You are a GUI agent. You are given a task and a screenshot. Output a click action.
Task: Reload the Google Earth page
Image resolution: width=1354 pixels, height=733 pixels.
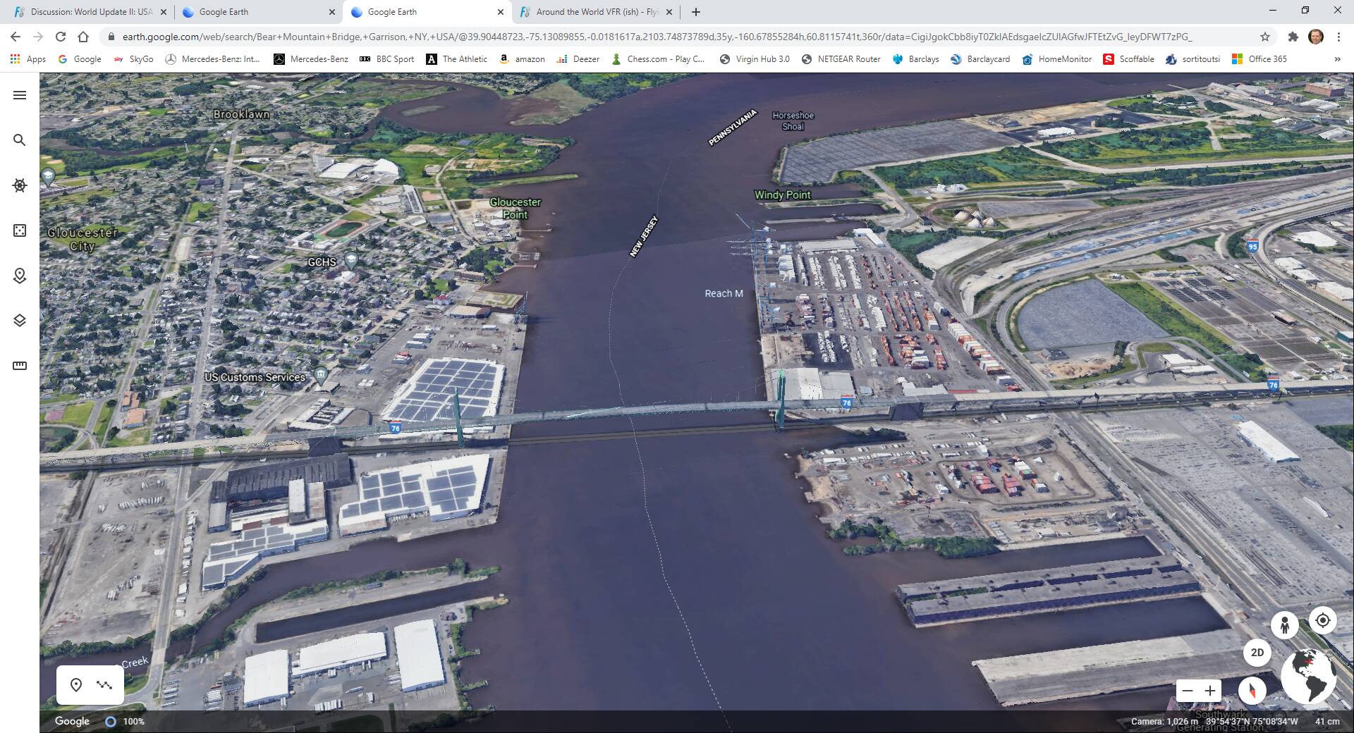point(61,37)
